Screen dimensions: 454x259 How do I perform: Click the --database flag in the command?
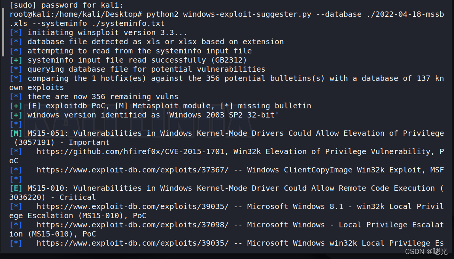pos(339,14)
